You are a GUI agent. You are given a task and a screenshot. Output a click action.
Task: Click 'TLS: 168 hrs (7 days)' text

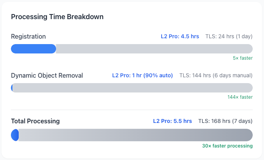tap(225, 121)
